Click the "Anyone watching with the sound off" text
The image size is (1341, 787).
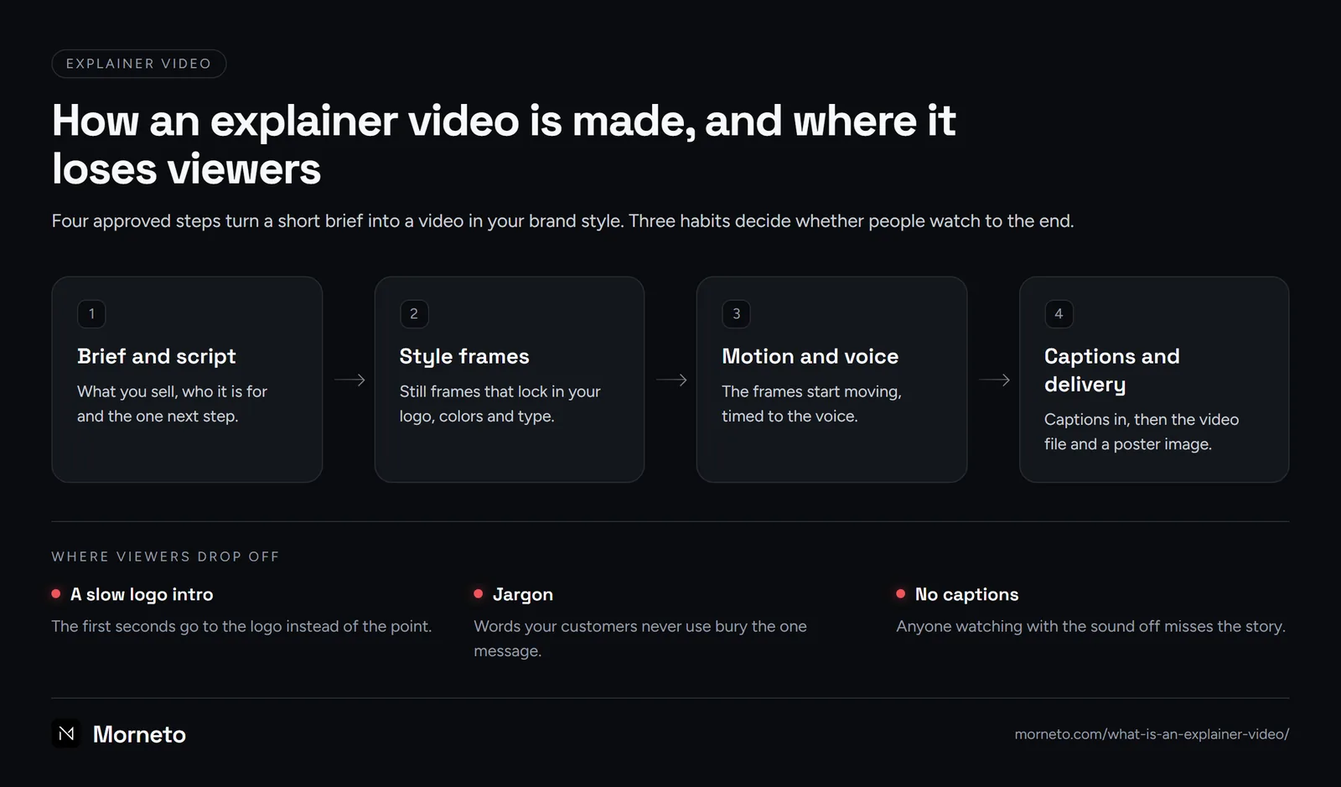[1090, 626]
